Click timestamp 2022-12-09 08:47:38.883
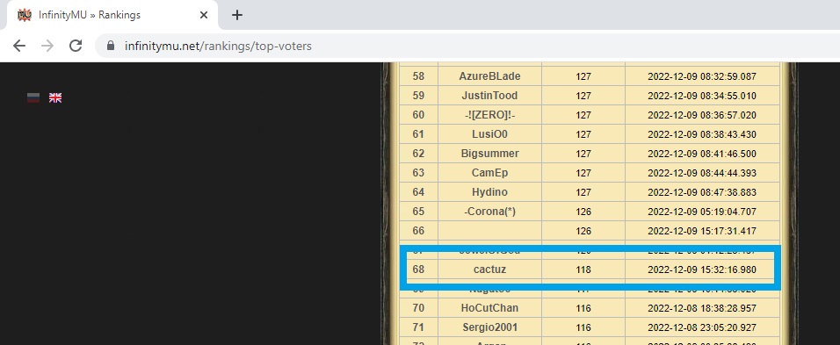The height and width of the screenshot is (345, 840). [x=702, y=192]
